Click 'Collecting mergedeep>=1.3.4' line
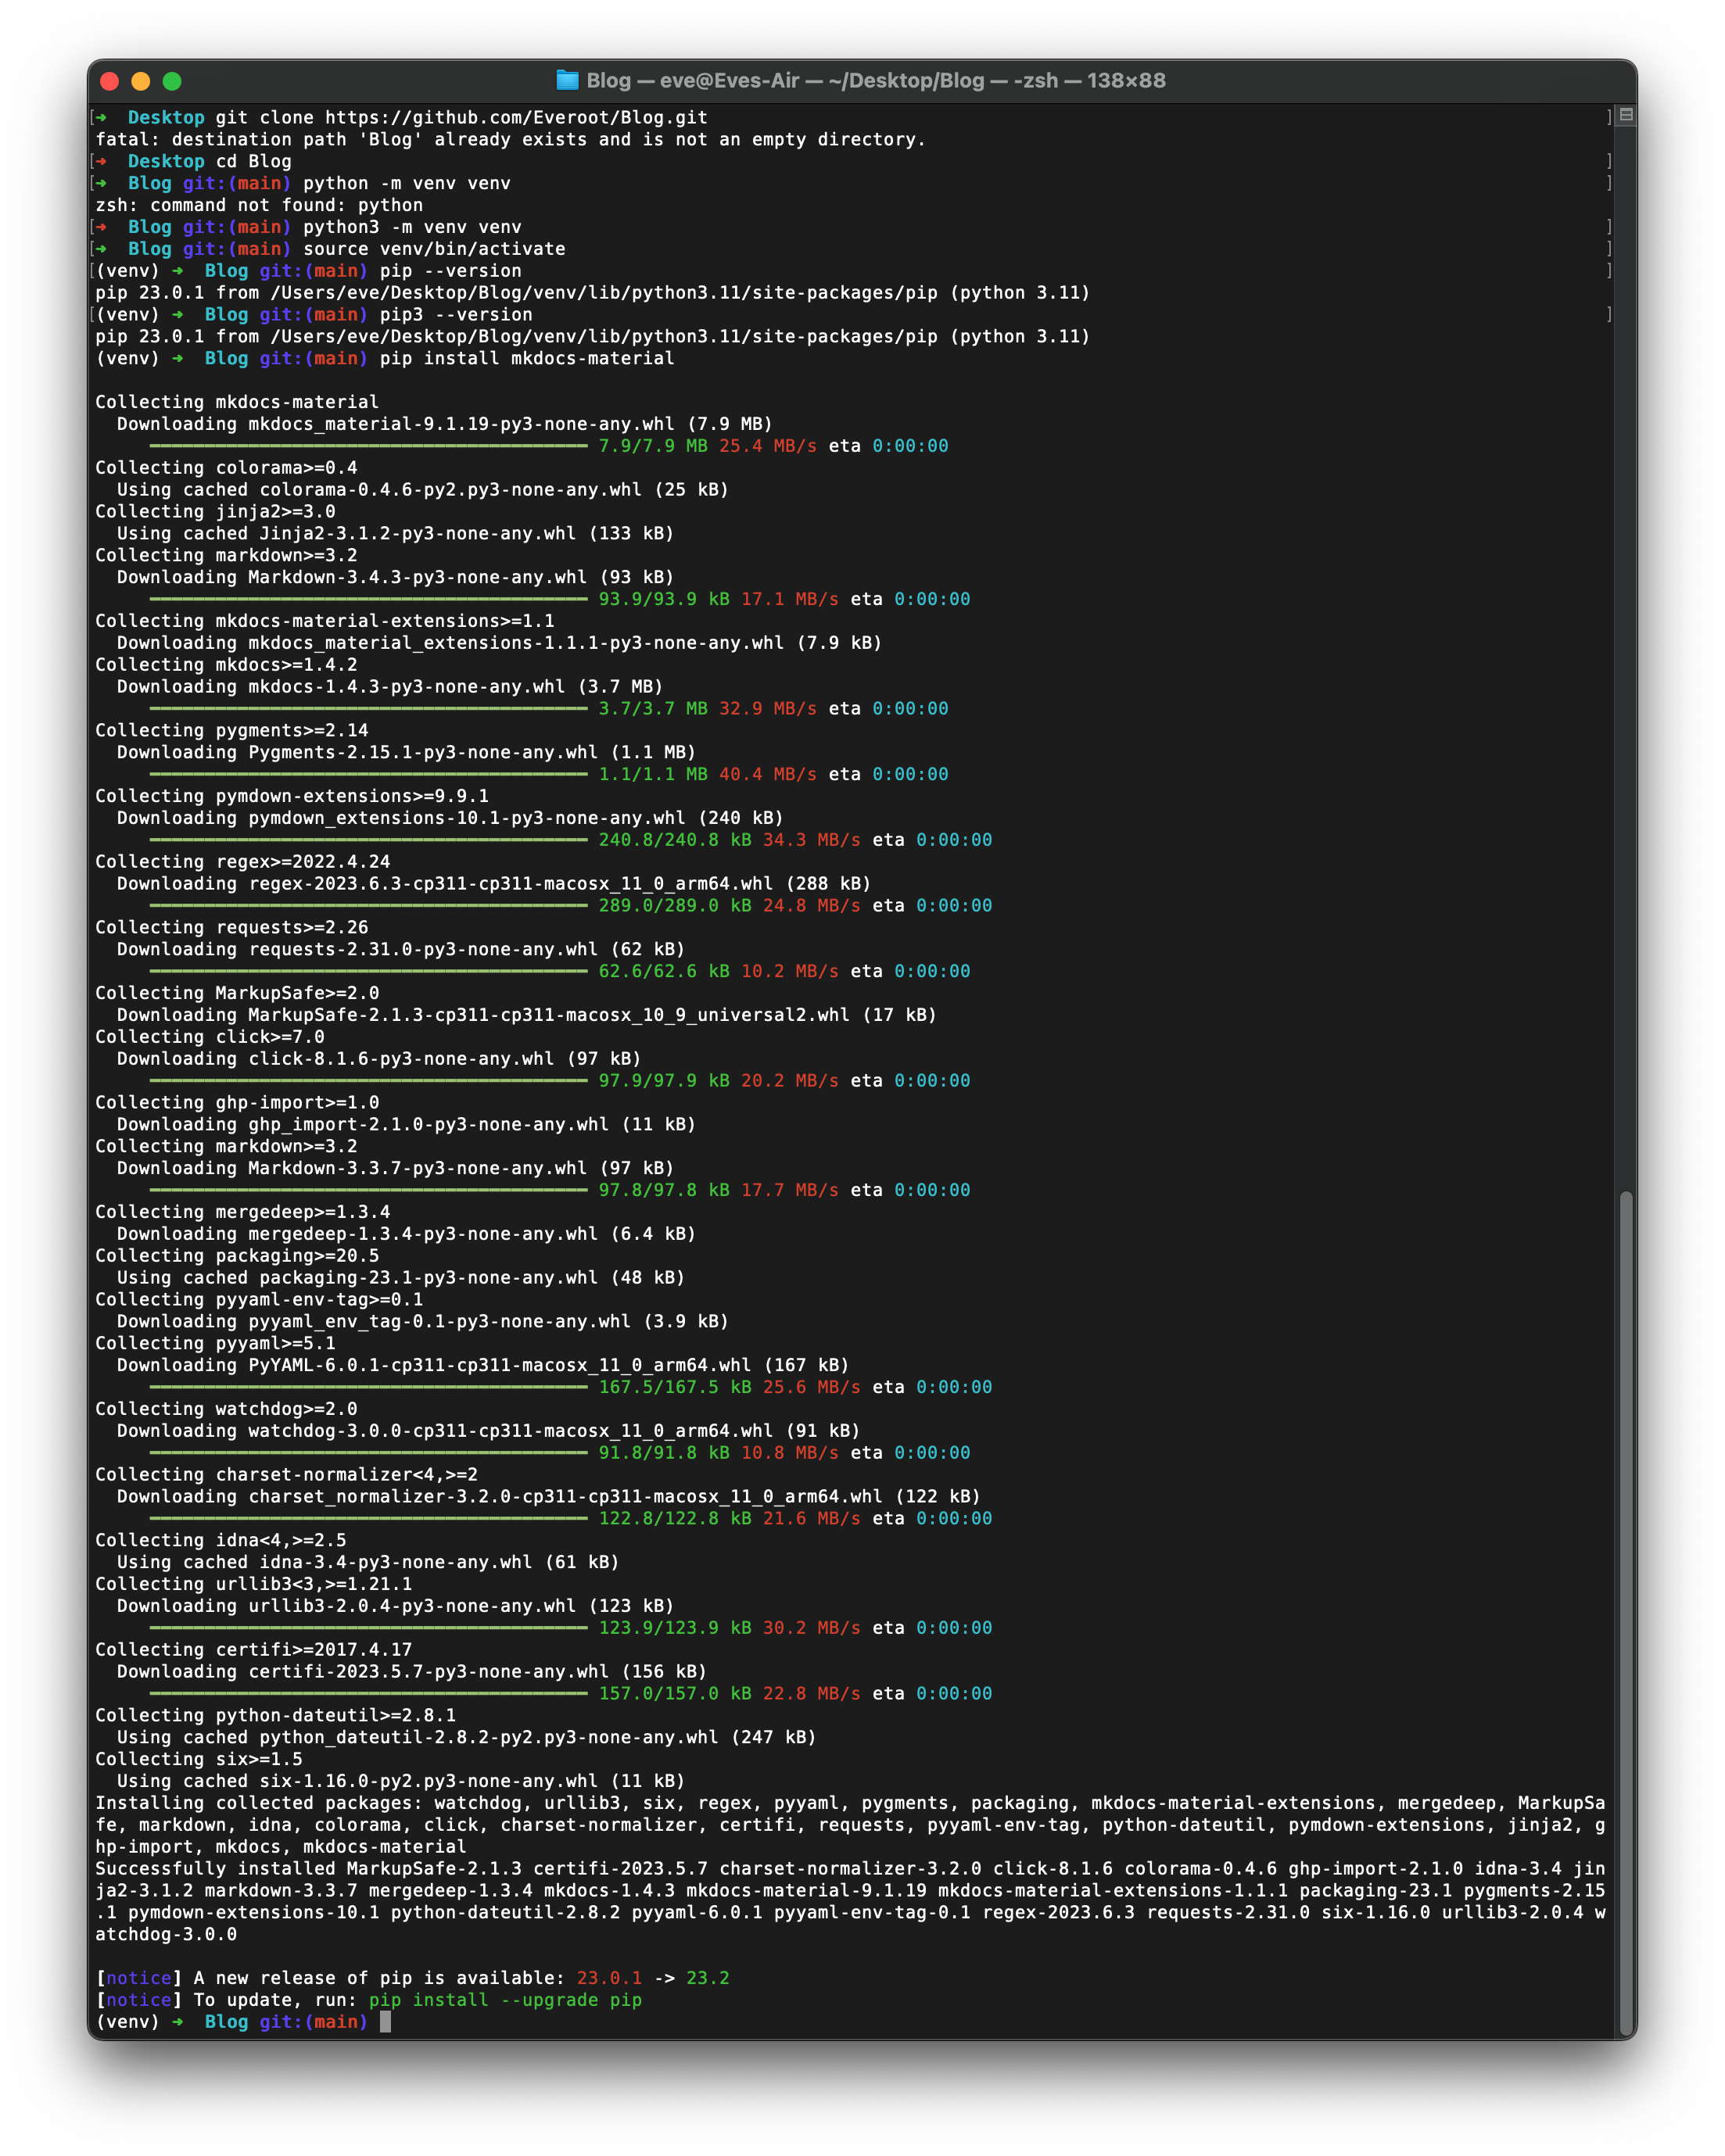The height and width of the screenshot is (2156, 1725). 243,1212
